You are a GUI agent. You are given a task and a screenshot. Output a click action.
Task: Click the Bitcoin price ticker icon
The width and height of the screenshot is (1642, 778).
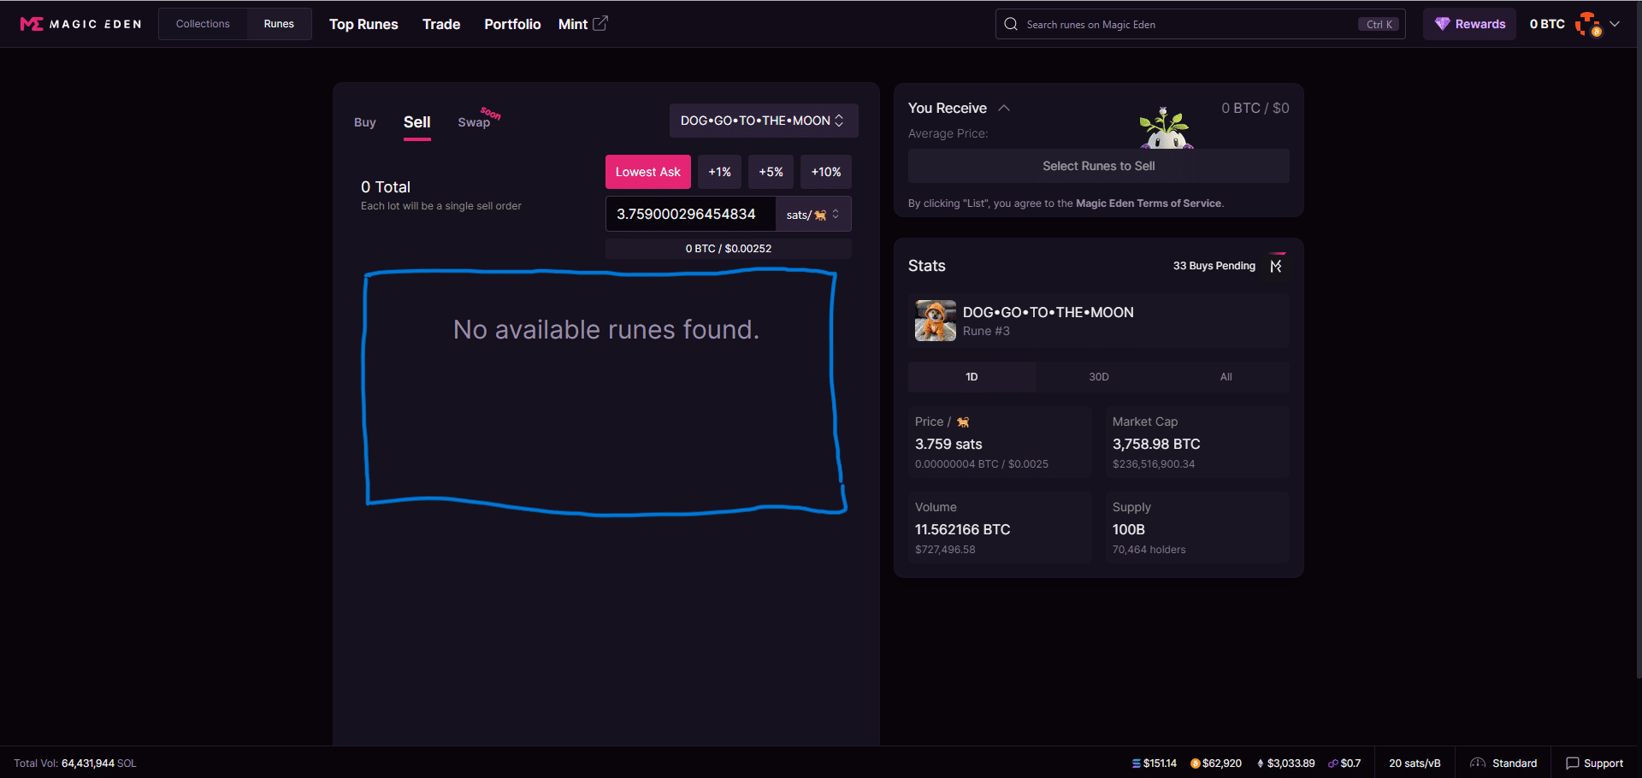[x=1196, y=763]
